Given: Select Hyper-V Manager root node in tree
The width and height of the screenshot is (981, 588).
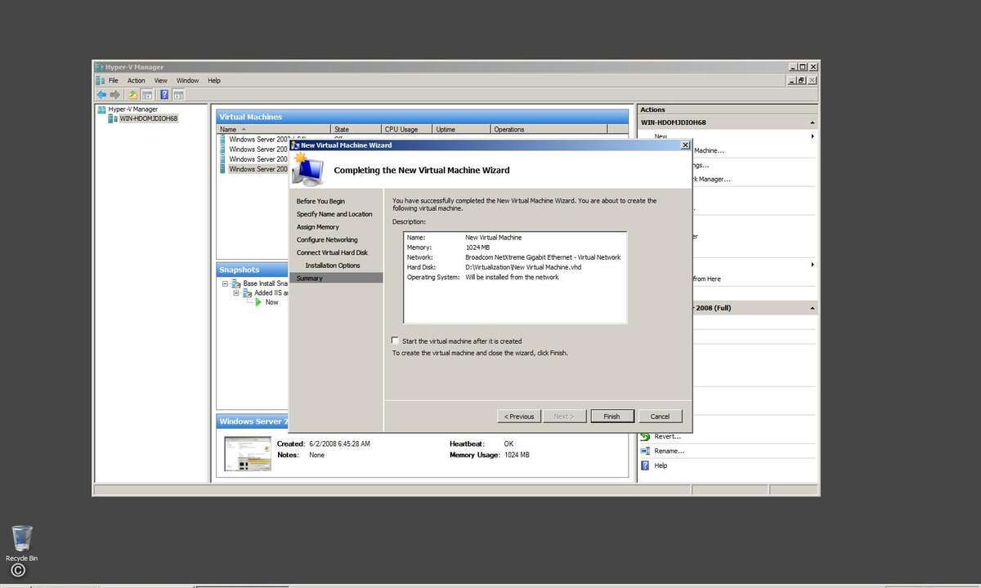Looking at the screenshot, I should pyautogui.click(x=132, y=109).
